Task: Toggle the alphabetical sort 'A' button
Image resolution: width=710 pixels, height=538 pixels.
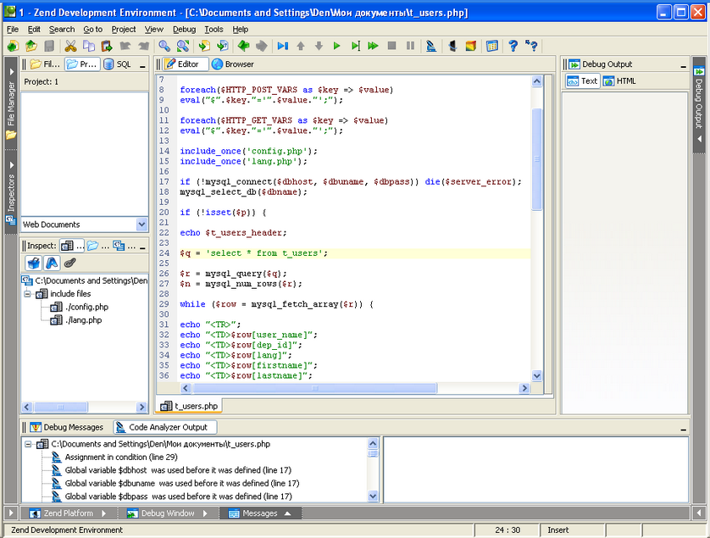Action: [52, 263]
